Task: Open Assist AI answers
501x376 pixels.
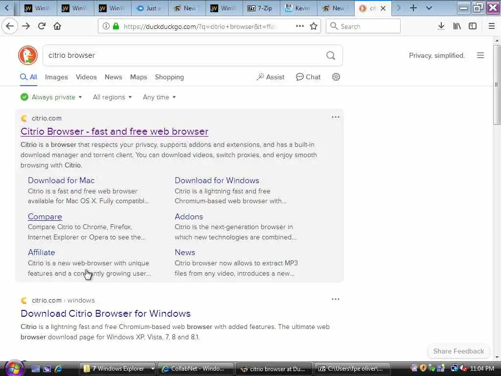Action: [x=270, y=77]
